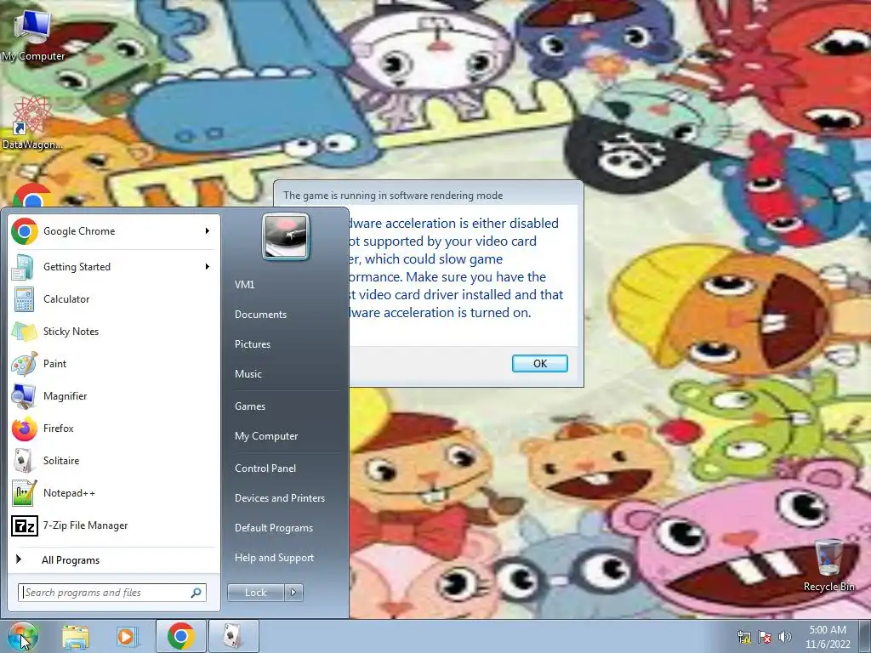This screenshot has width=871, height=653.
Task: Expand Google Chrome jump list arrow
Action: (x=208, y=231)
